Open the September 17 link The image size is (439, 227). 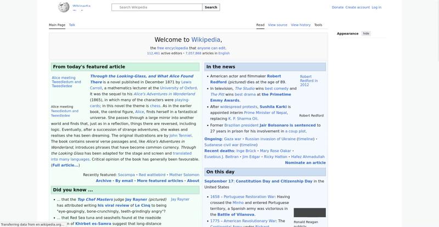tap(219, 181)
